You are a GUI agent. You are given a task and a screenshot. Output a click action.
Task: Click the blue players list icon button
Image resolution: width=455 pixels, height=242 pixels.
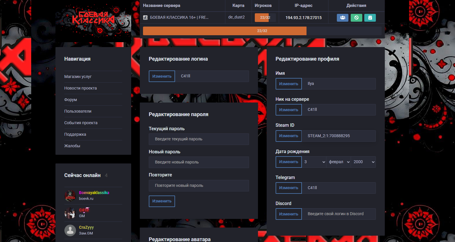pyautogui.click(x=342, y=18)
